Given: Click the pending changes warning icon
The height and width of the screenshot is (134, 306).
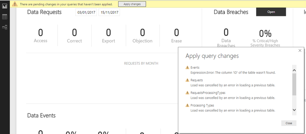Looking at the screenshot, I should [x=15, y=4].
